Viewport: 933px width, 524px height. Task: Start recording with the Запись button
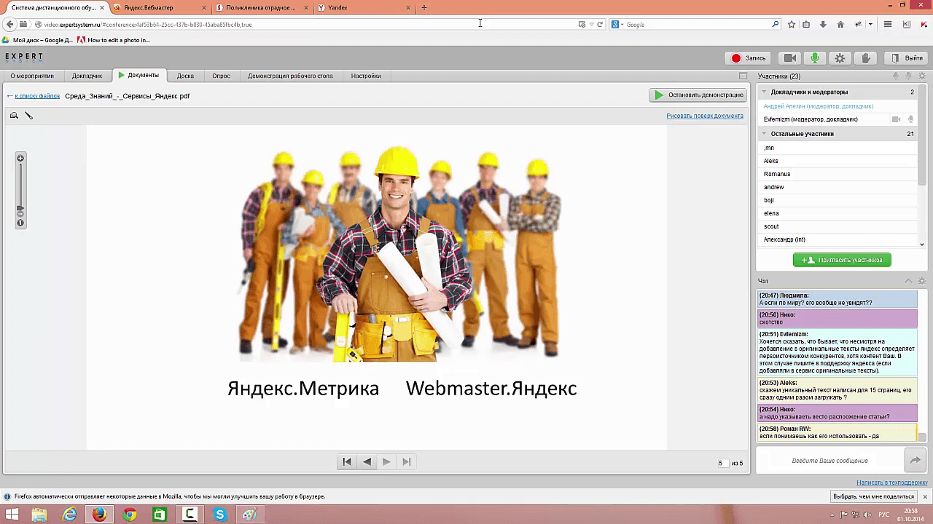(x=749, y=58)
